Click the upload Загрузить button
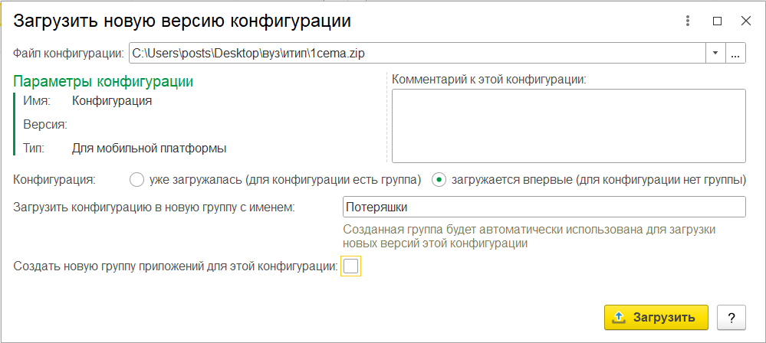The image size is (766, 343). [656, 318]
